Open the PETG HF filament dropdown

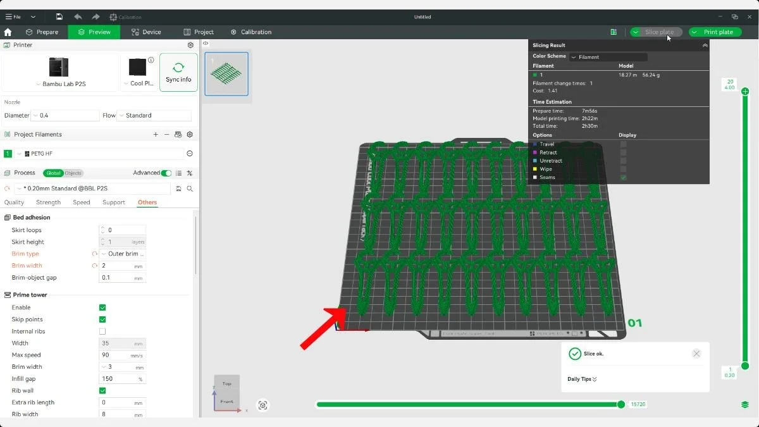tap(100, 154)
